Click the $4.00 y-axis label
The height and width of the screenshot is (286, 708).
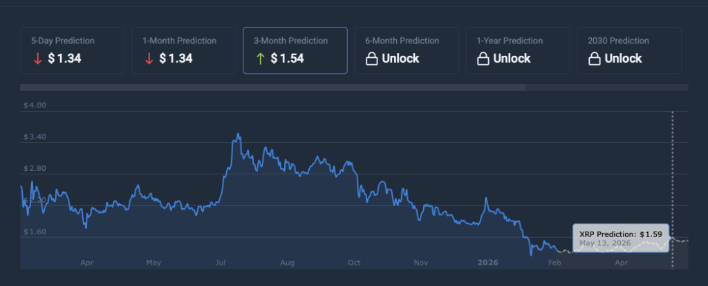(x=35, y=105)
